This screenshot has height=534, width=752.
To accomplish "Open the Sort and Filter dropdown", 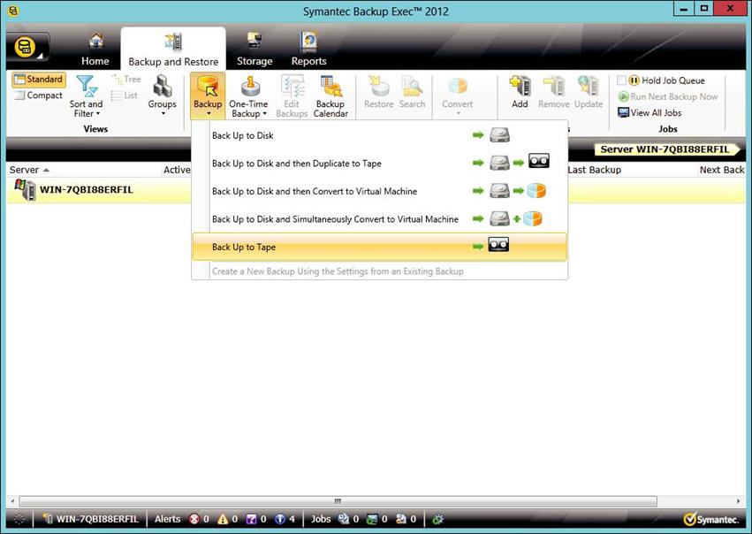I will click(x=87, y=96).
